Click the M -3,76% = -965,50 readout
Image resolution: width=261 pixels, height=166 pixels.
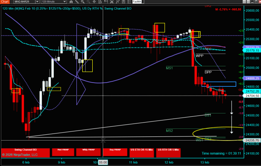(x=228, y=10)
